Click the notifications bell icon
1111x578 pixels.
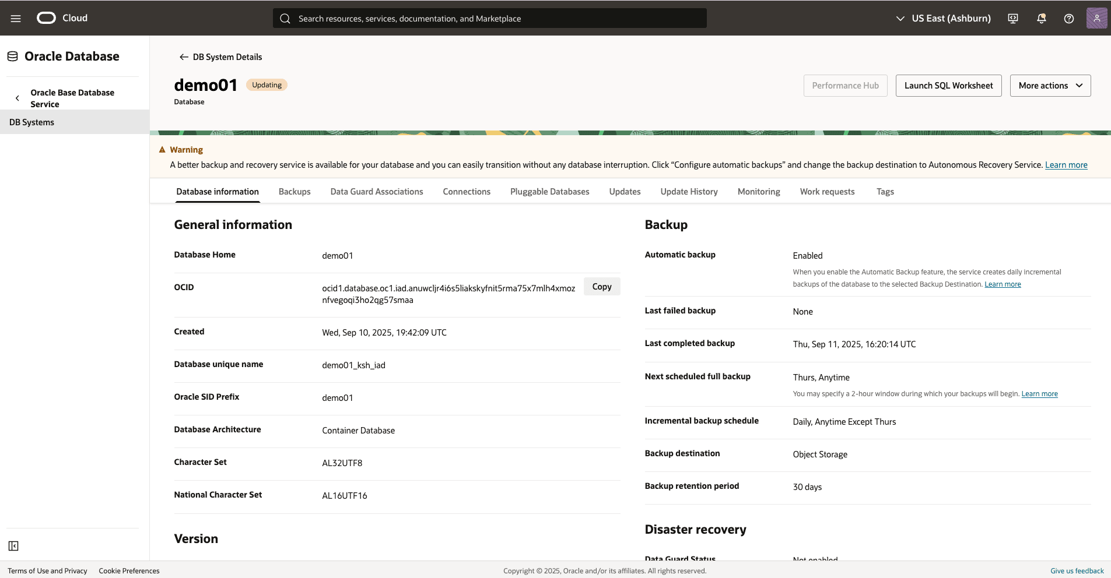click(1040, 18)
